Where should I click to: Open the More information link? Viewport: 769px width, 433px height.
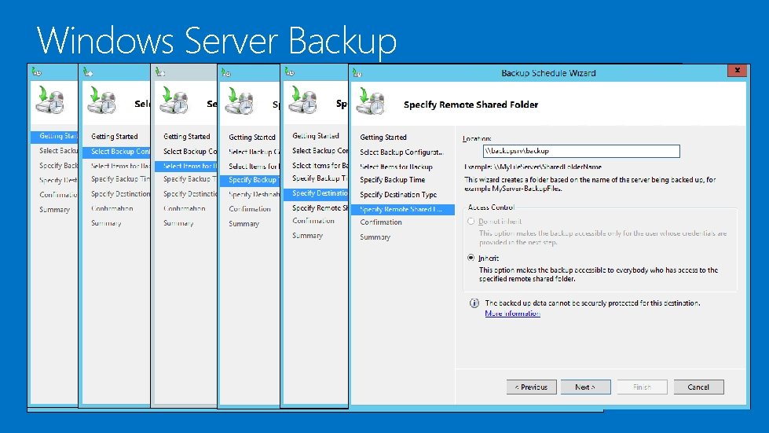pos(512,314)
